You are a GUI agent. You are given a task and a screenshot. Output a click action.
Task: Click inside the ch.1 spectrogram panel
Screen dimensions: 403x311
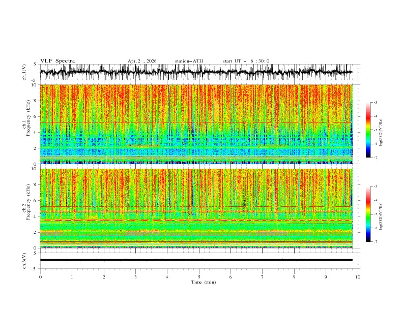tap(196, 124)
